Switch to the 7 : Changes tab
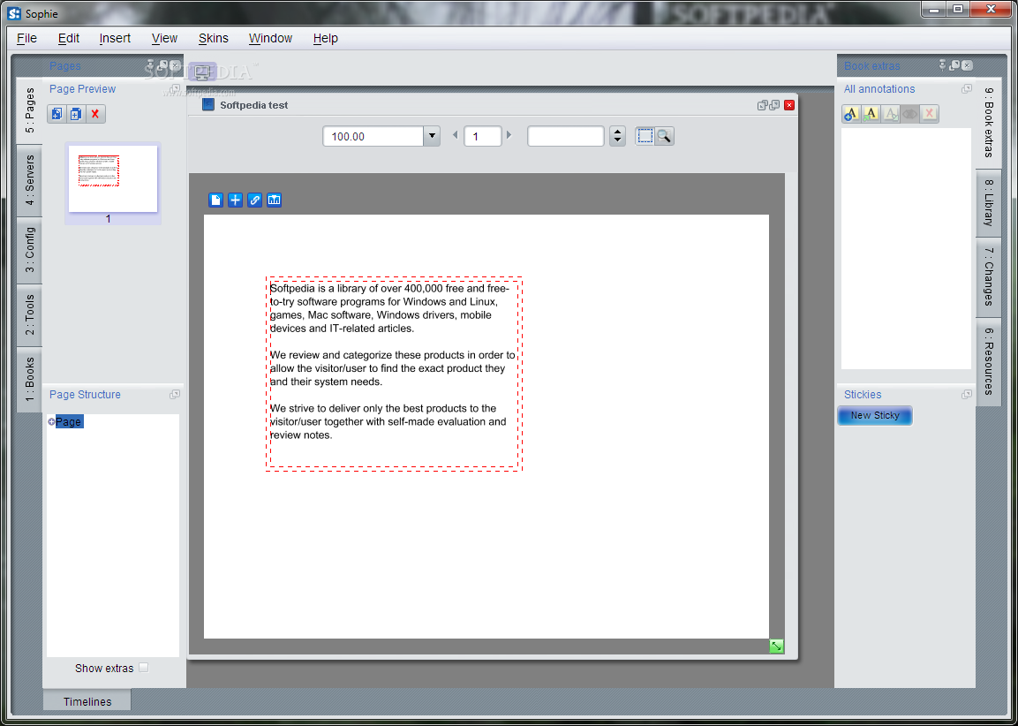 988,276
